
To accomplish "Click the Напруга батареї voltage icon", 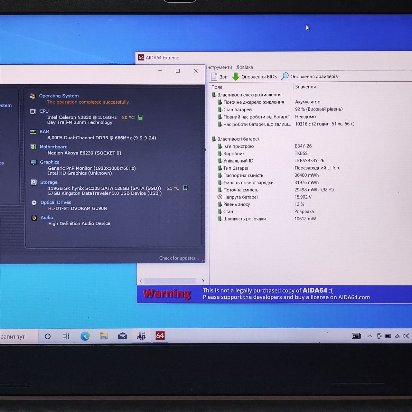I will click(x=220, y=197).
